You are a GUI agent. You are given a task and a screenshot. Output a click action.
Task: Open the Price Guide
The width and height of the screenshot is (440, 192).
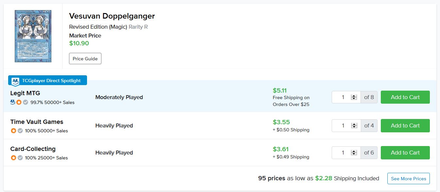pyautogui.click(x=85, y=59)
